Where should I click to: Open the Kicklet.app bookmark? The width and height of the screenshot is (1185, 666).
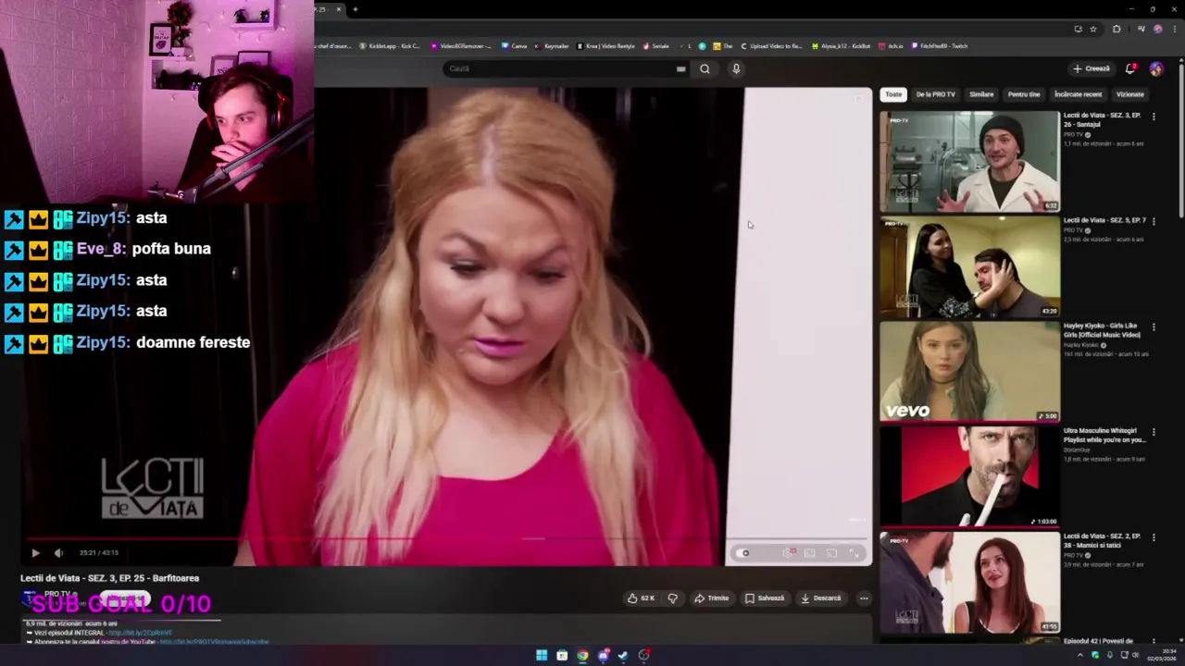(x=390, y=46)
